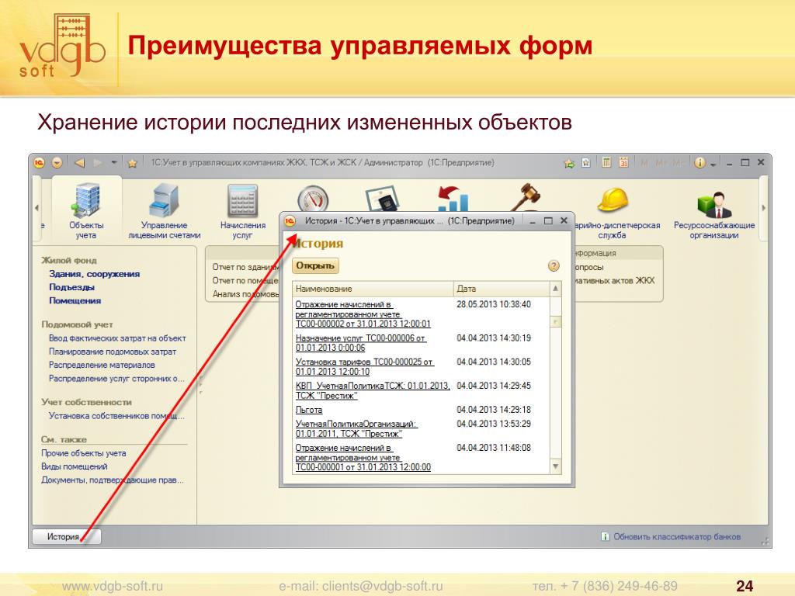Open УчетнаяПолитикаОрганизаций history entry

click(356, 428)
